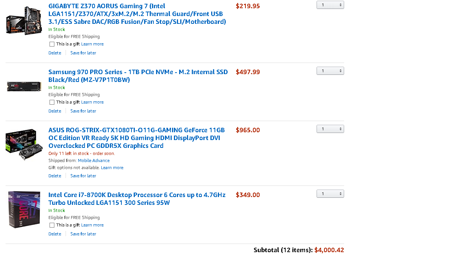Enable gift option for Intel Core i7-8700K
473x257 pixels.
(52, 225)
